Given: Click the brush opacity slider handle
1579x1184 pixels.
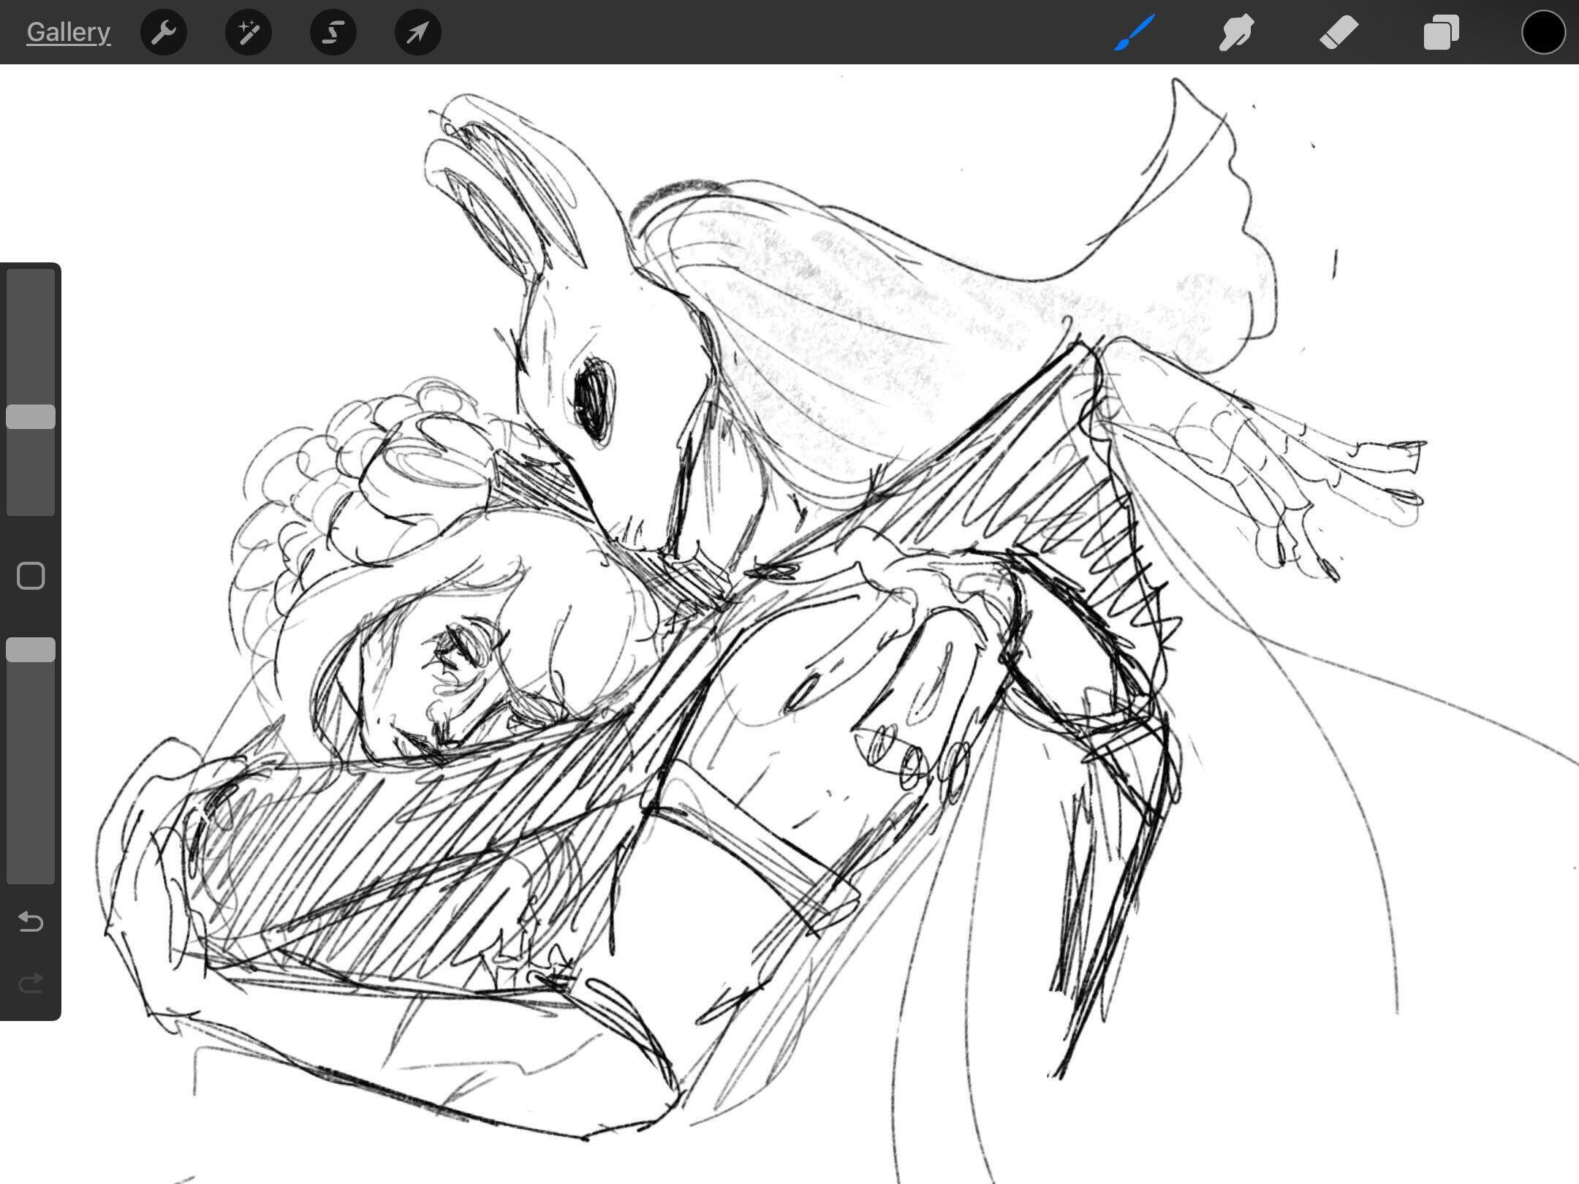Looking at the screenshot, I should point(31,650).
